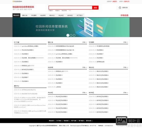The image size is (142, 128).
Task: Open the 学生专区 navigation tab
Action: click(61, 15)
